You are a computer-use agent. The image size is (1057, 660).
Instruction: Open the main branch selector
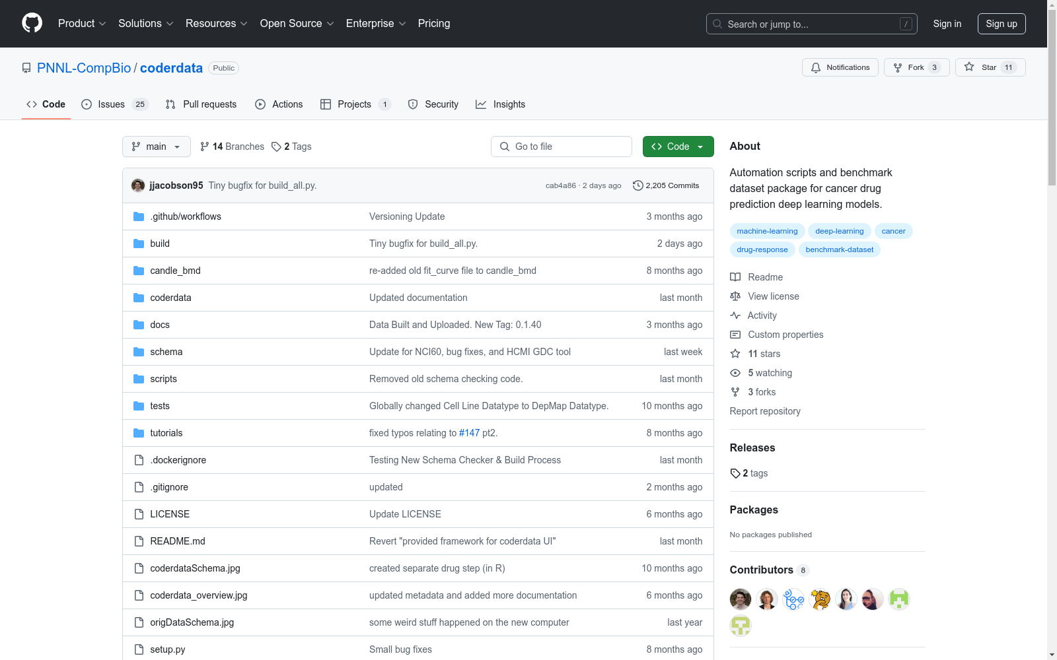157,147
